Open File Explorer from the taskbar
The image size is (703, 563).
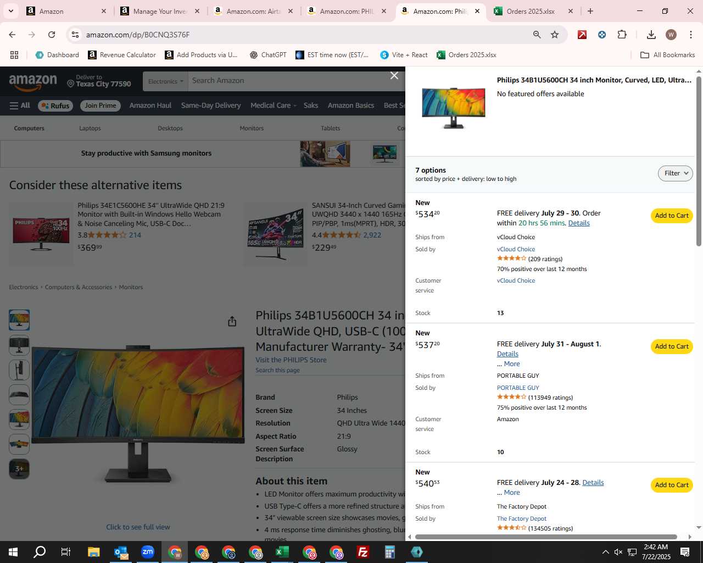[x=94, y=552]
